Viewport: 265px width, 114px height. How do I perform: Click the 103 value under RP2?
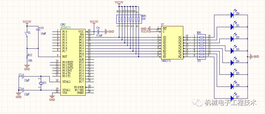click(x=143, y=19)
